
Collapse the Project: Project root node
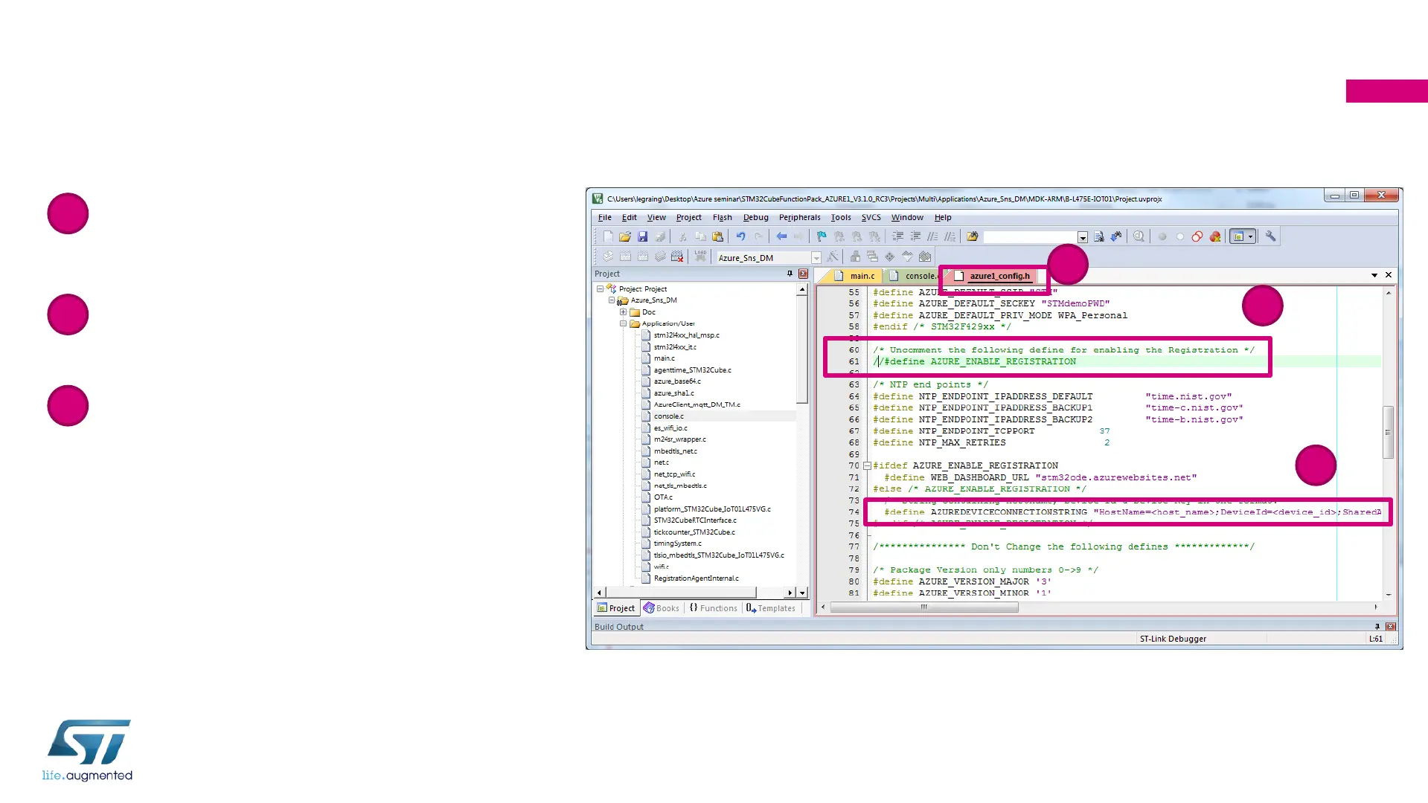(600, 288)
